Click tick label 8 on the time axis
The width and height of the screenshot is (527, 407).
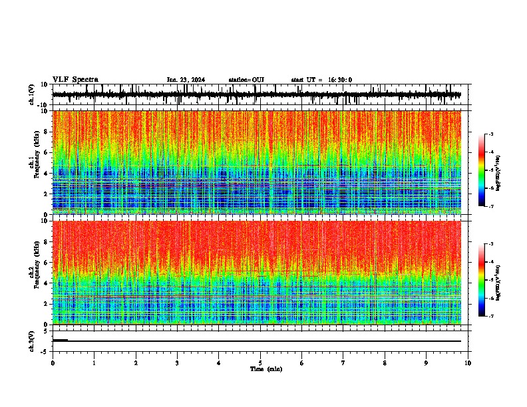click(385, 363)
